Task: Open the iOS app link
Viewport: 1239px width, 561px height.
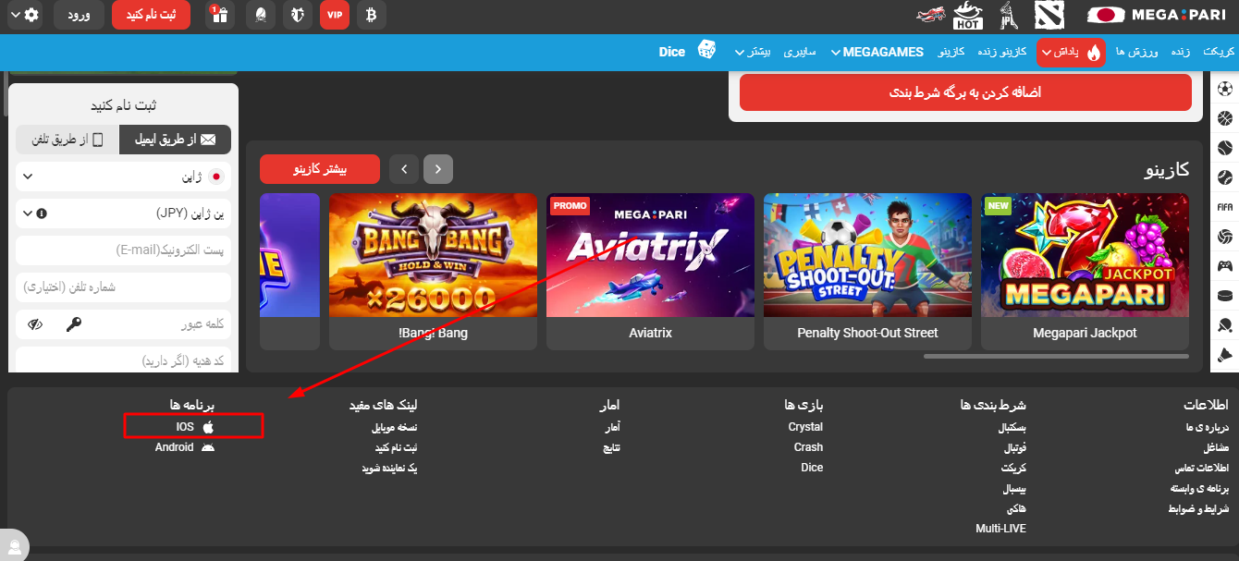Action: point(194,427)
